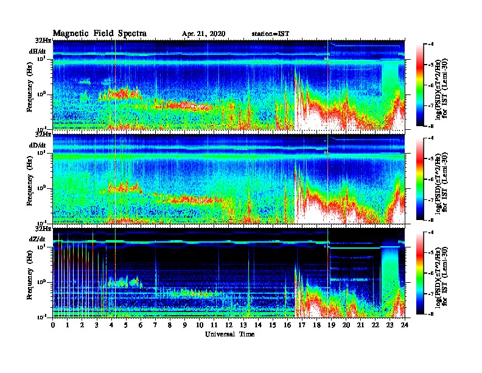Click the '12' tick on time axis
Image resolution: width=482 pixels, height=373 pixels.
click(229, 325)
